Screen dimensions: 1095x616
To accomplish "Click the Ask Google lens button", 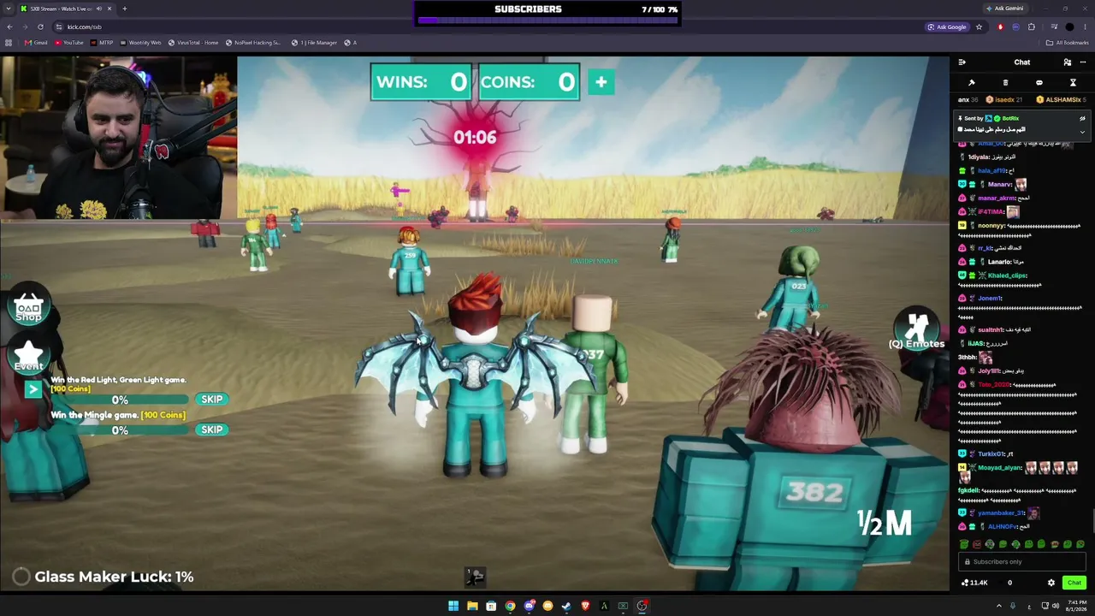I will coord(946,27).
